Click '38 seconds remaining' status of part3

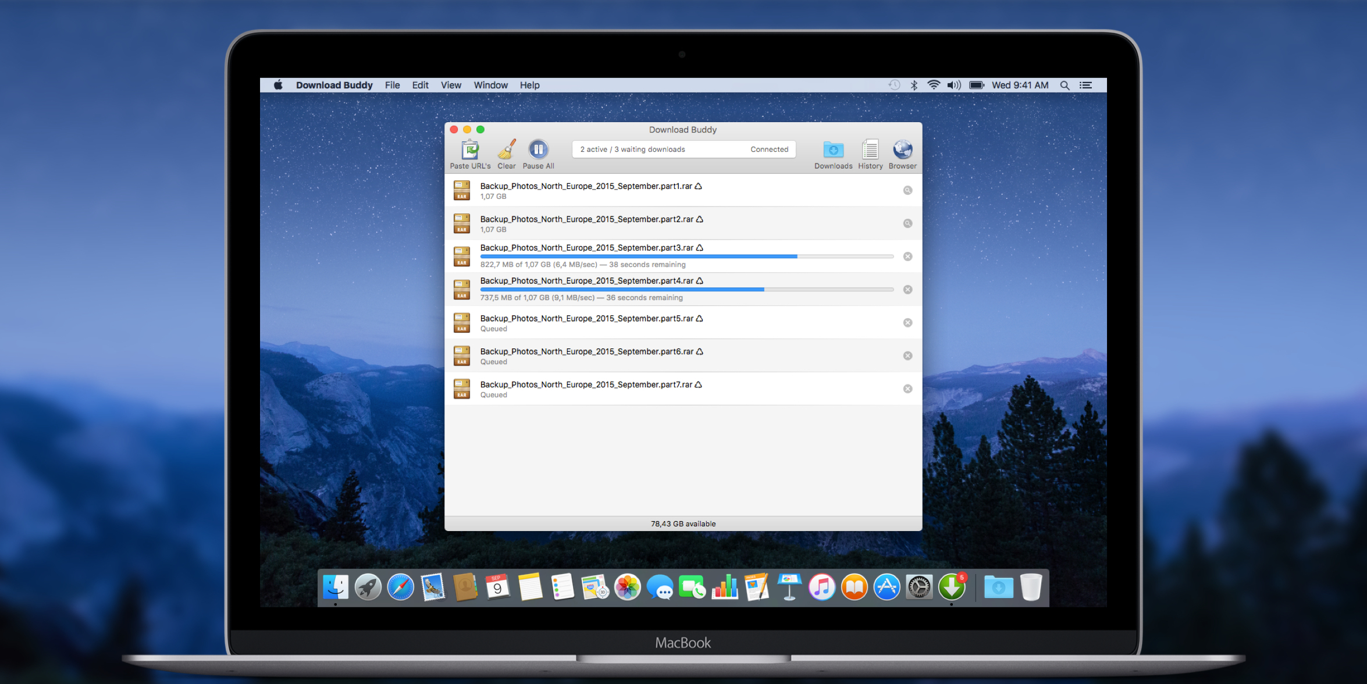pyautogui.click(x=647, y=265)
